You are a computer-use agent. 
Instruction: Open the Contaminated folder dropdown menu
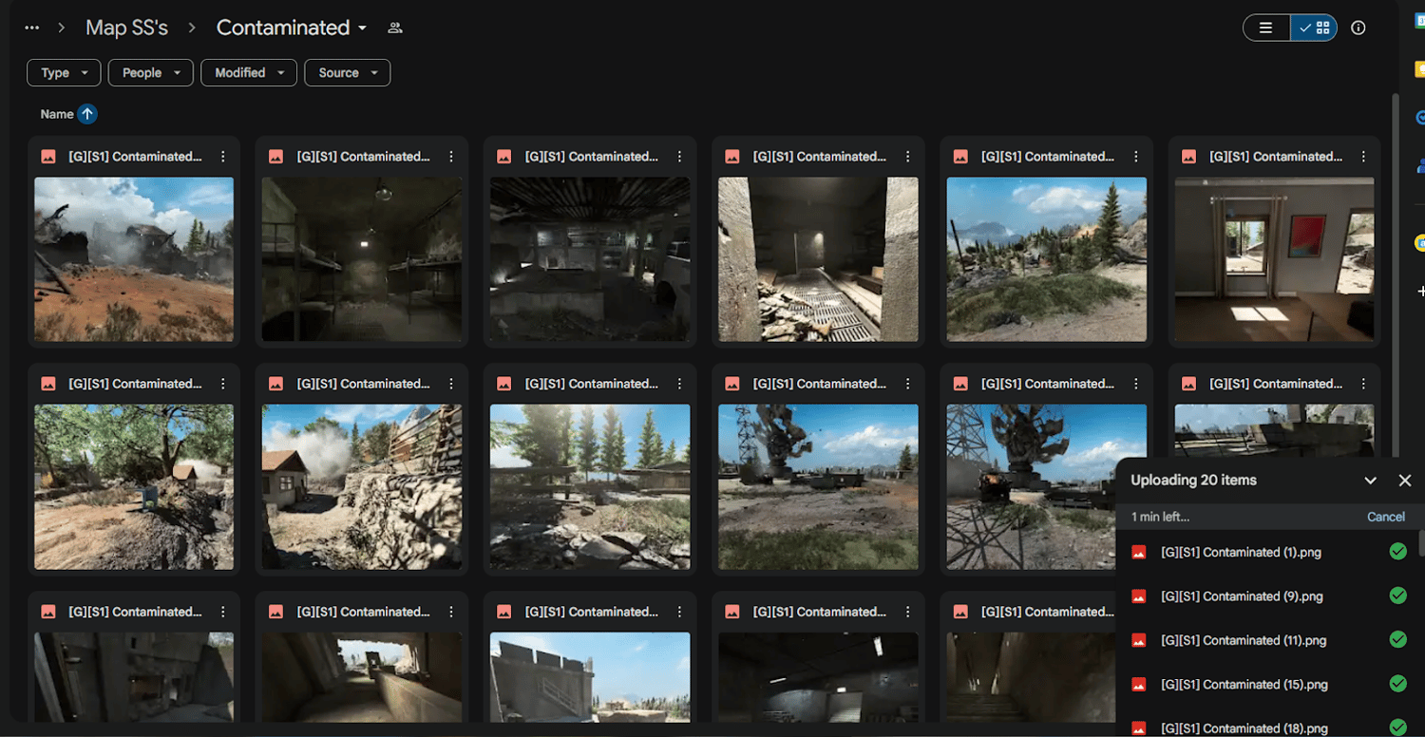click(292, 28)
